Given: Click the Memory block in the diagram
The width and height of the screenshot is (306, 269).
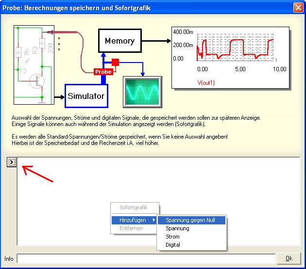Looking at the screenshot, I should pos(119,41).
